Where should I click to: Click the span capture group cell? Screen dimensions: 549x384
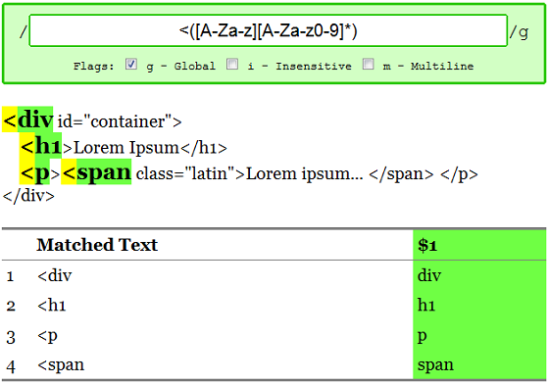pyautogui.click(x=479, y=364)
